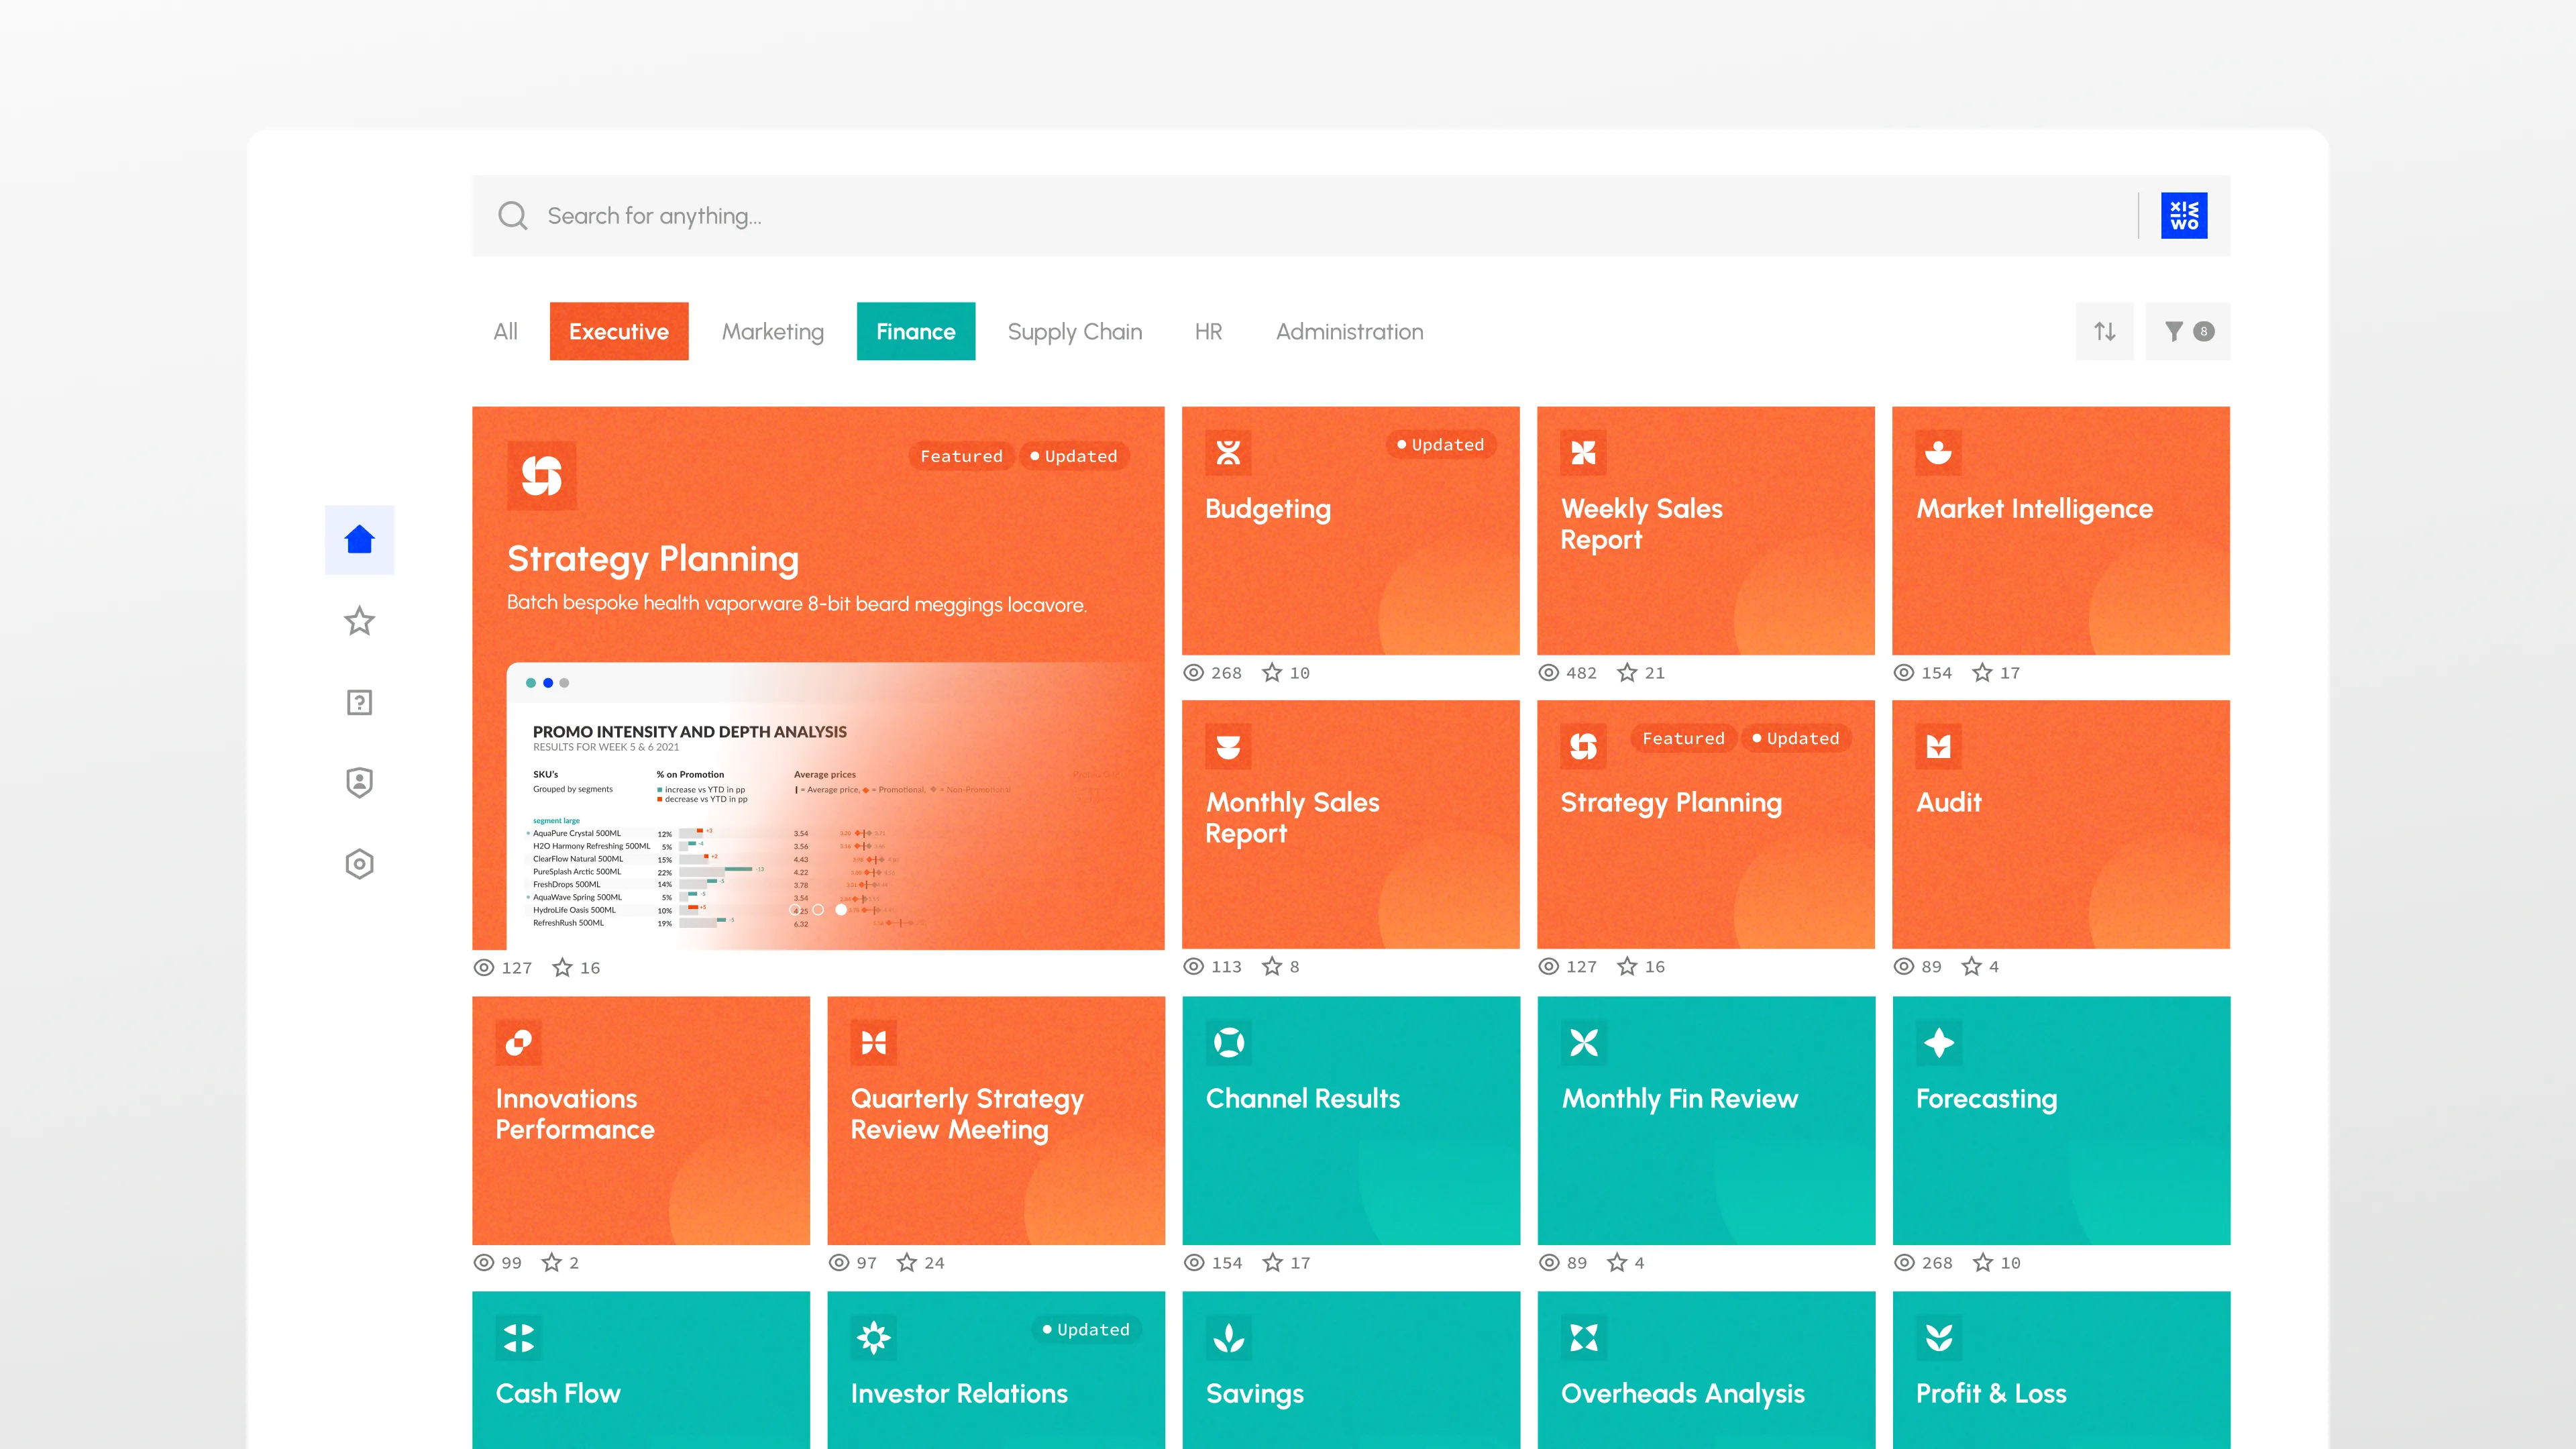2576x1449 pixels.
Task: Click the Forecasting card icon
Action: click(x=1938, y=1043)
